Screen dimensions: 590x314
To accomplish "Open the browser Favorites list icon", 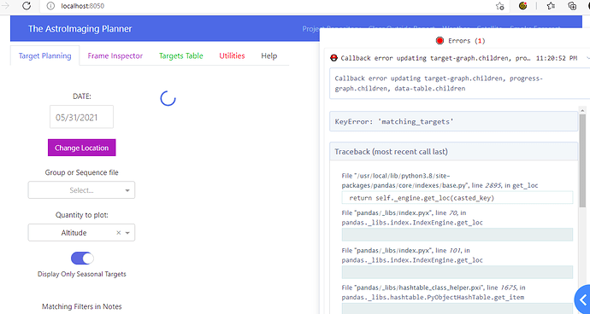I will (551, 6).
